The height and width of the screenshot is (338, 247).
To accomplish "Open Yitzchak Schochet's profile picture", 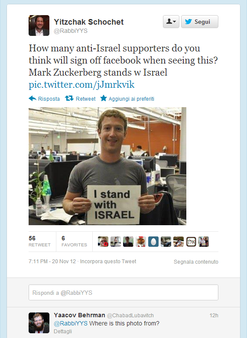I will [39, 26].
